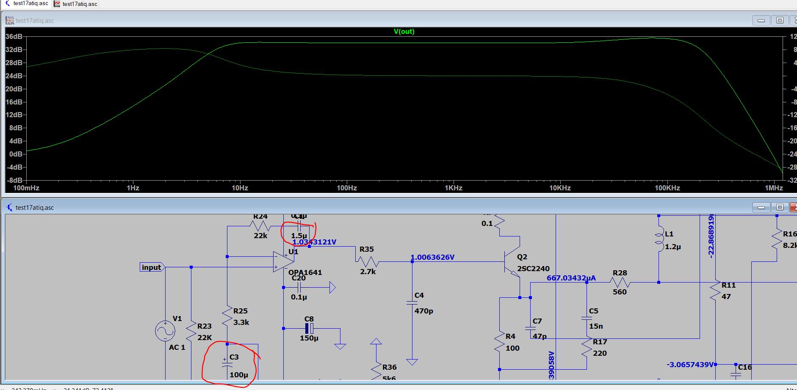Click the -3.0657439V voltage label
This screenshot has width=797, height=390.
(x=690, y=365)
